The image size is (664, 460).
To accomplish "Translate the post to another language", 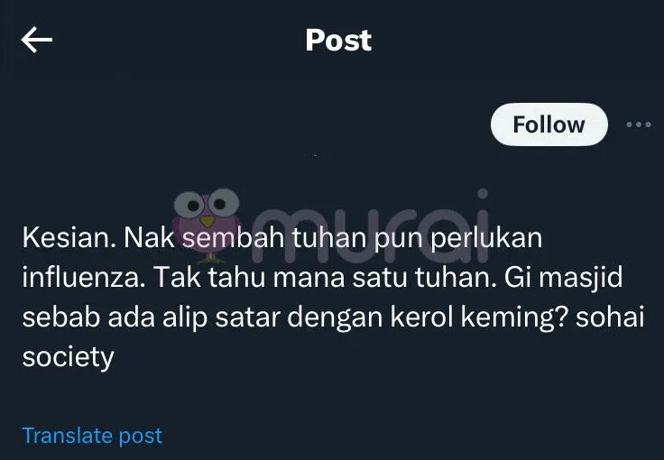I will pyautogui.click(x=92, y=436).
